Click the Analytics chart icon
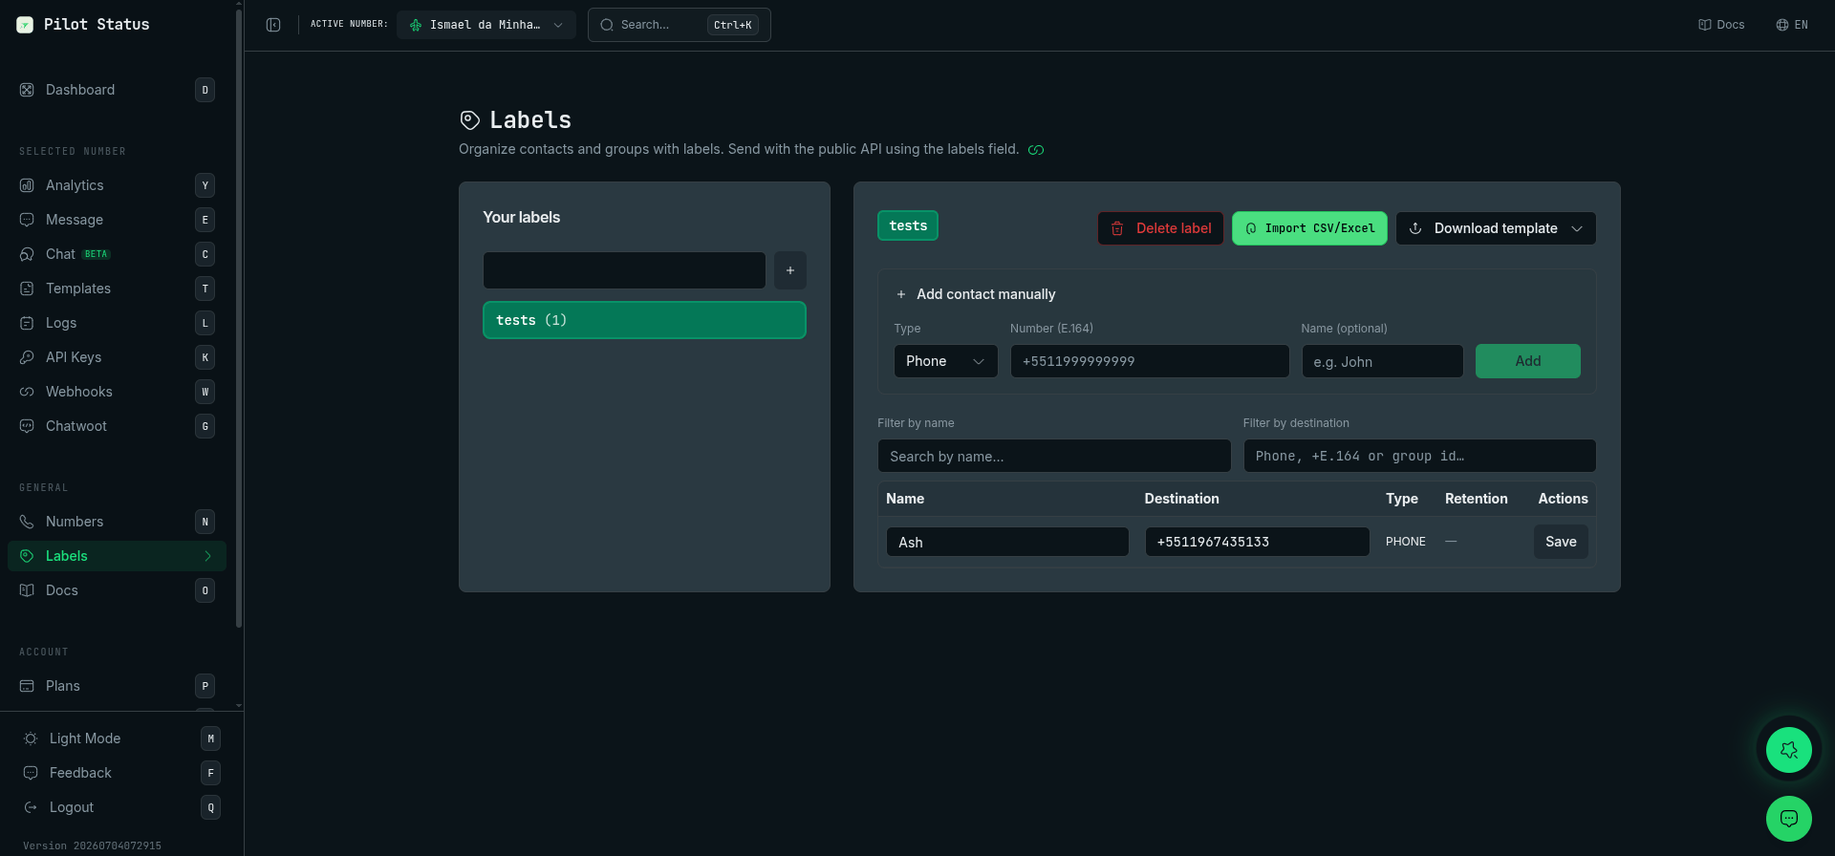The width and height of the screenshot is (1835, 856). click(x=27, y=185)
